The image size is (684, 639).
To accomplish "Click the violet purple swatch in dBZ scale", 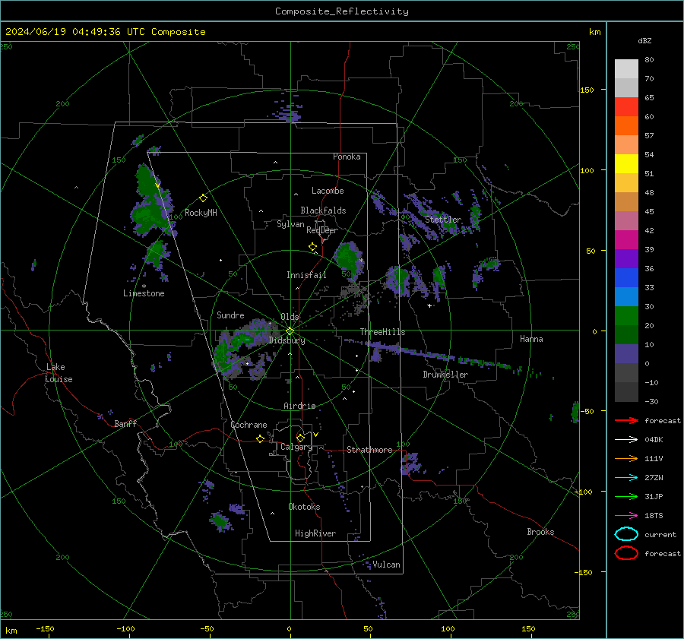I will [x=626, y=258].
